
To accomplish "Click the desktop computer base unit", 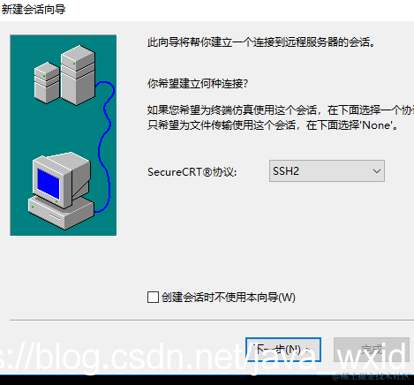I will pos(61,213).
